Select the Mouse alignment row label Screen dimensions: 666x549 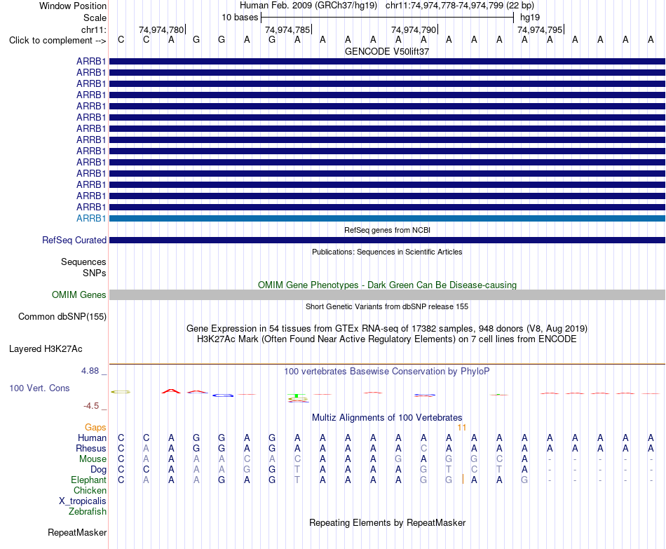(x=93, y=459)
